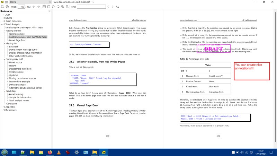The height and width of the screenshot is (156, 277).
Task: Open the Windows Start button
Action: (x=5, y=152)
